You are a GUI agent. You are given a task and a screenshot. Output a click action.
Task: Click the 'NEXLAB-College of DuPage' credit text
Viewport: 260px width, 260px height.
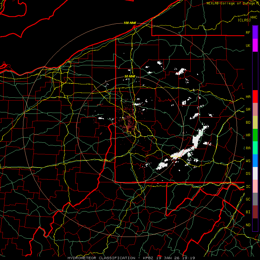(x=231, y=3)
